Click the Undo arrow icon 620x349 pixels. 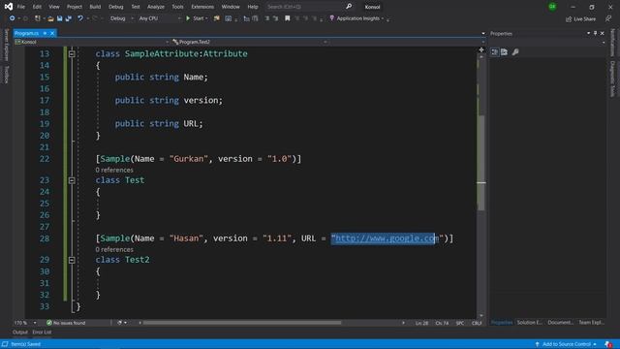[x=80, y=18]
